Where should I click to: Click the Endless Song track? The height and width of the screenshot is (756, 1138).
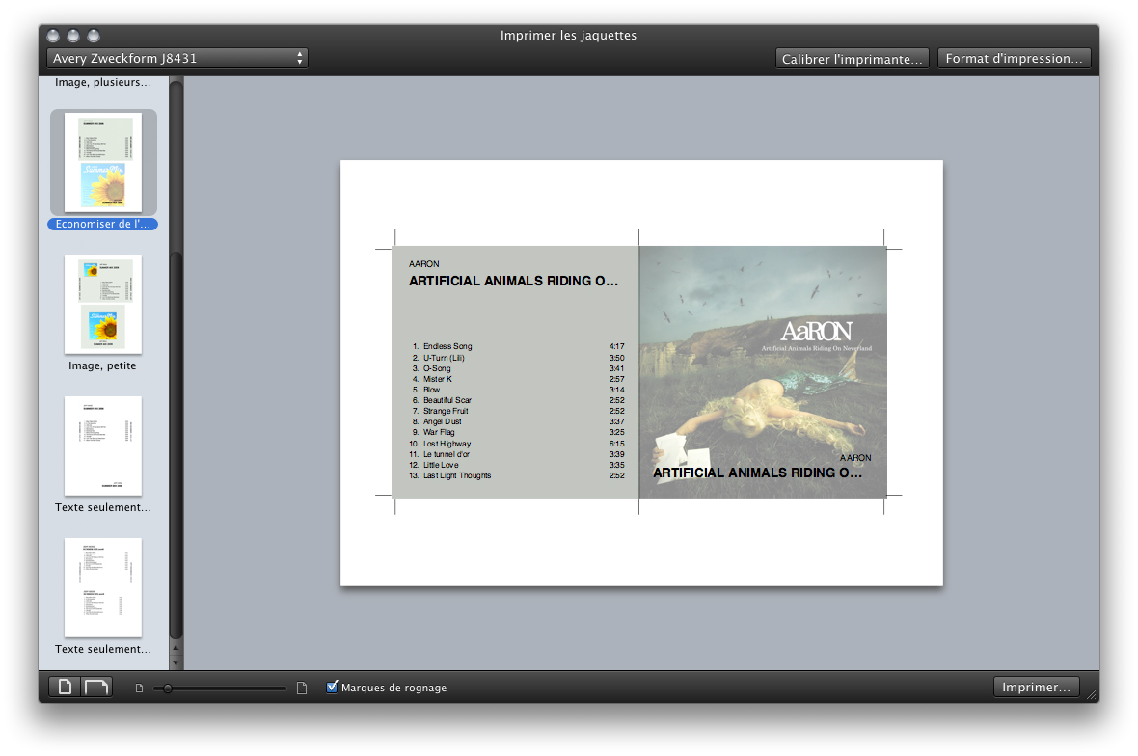pos(447,346)
